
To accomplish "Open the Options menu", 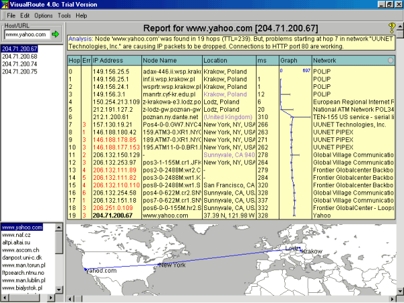I will coord(44,15).
